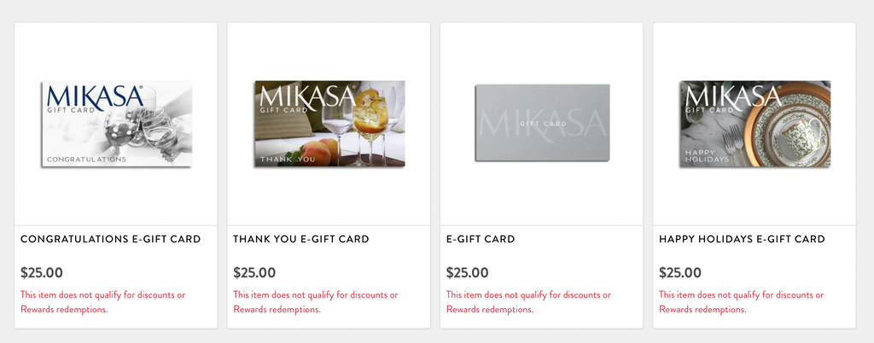874x343 pixels.
Task: Click the plain E-Gift Card $25.00 price
Action: [x=467, y=273]
